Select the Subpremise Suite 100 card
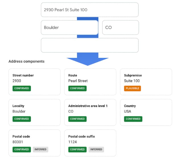 [146, 82]
